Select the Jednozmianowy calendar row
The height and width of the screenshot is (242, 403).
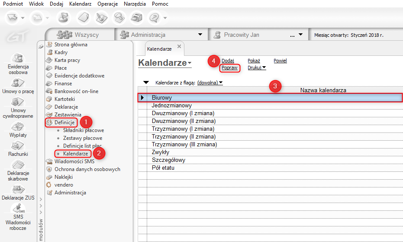pyautogui.click(x=270, y=106)
